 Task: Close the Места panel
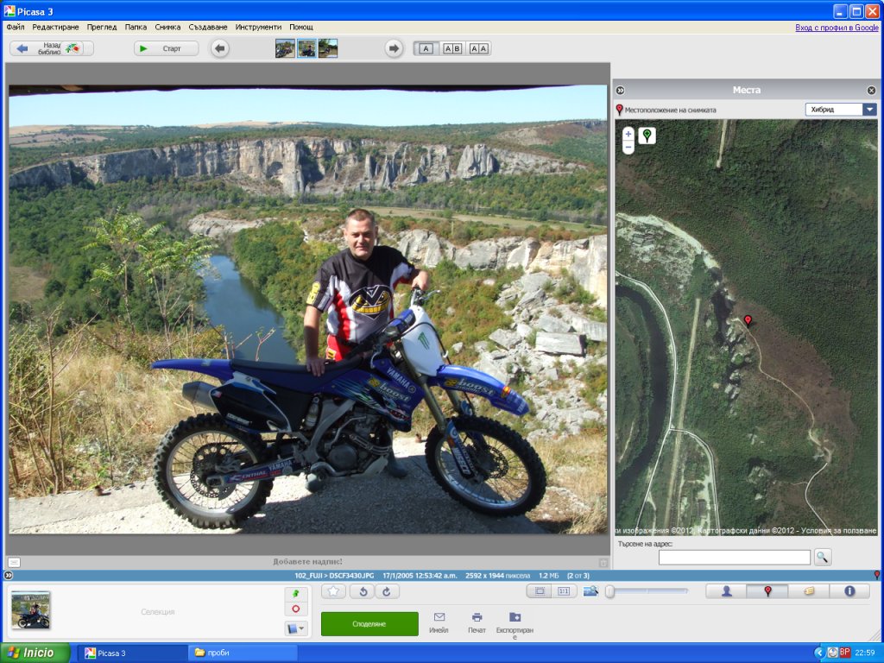click(x=871, y=90)
